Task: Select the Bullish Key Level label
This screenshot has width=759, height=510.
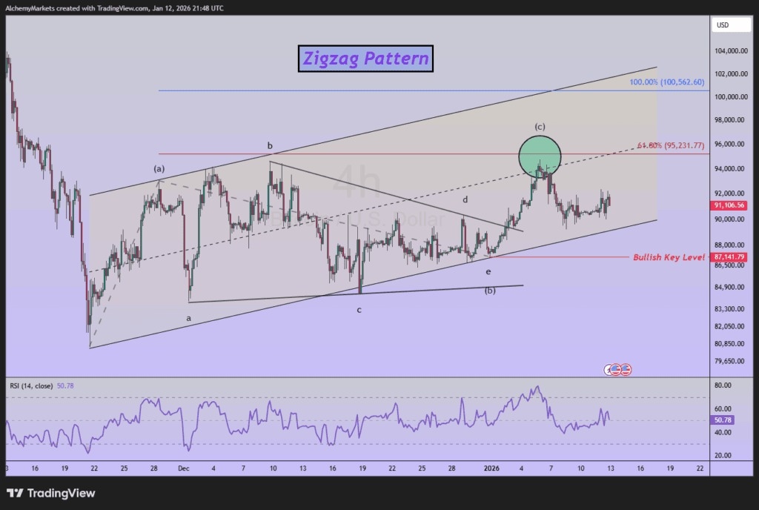Action: point(669,257)
